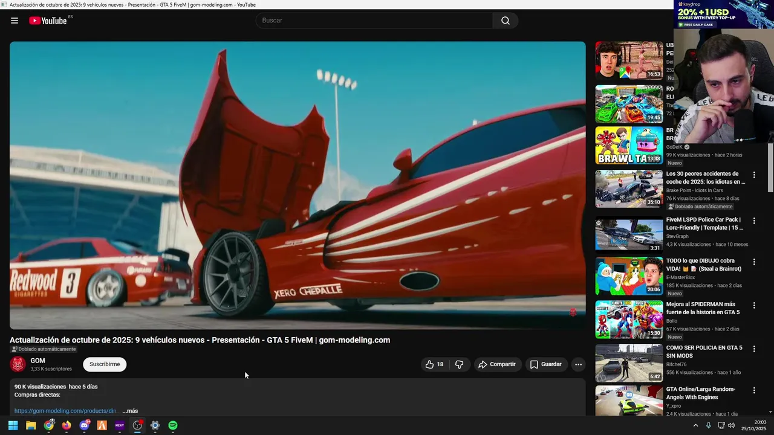The image size is (774, 435).
Task: Open the gear settings app in taskbar
Action: 155,425
